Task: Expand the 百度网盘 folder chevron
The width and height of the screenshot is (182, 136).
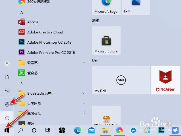Action: click(84, 103)
